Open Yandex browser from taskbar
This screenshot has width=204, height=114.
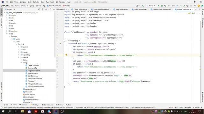pyautogui.click(x=42, y=111)
